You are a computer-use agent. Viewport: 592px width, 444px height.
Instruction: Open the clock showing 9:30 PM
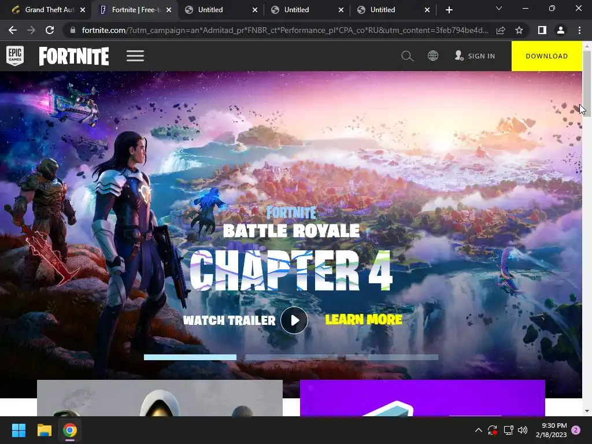[552, 430]
